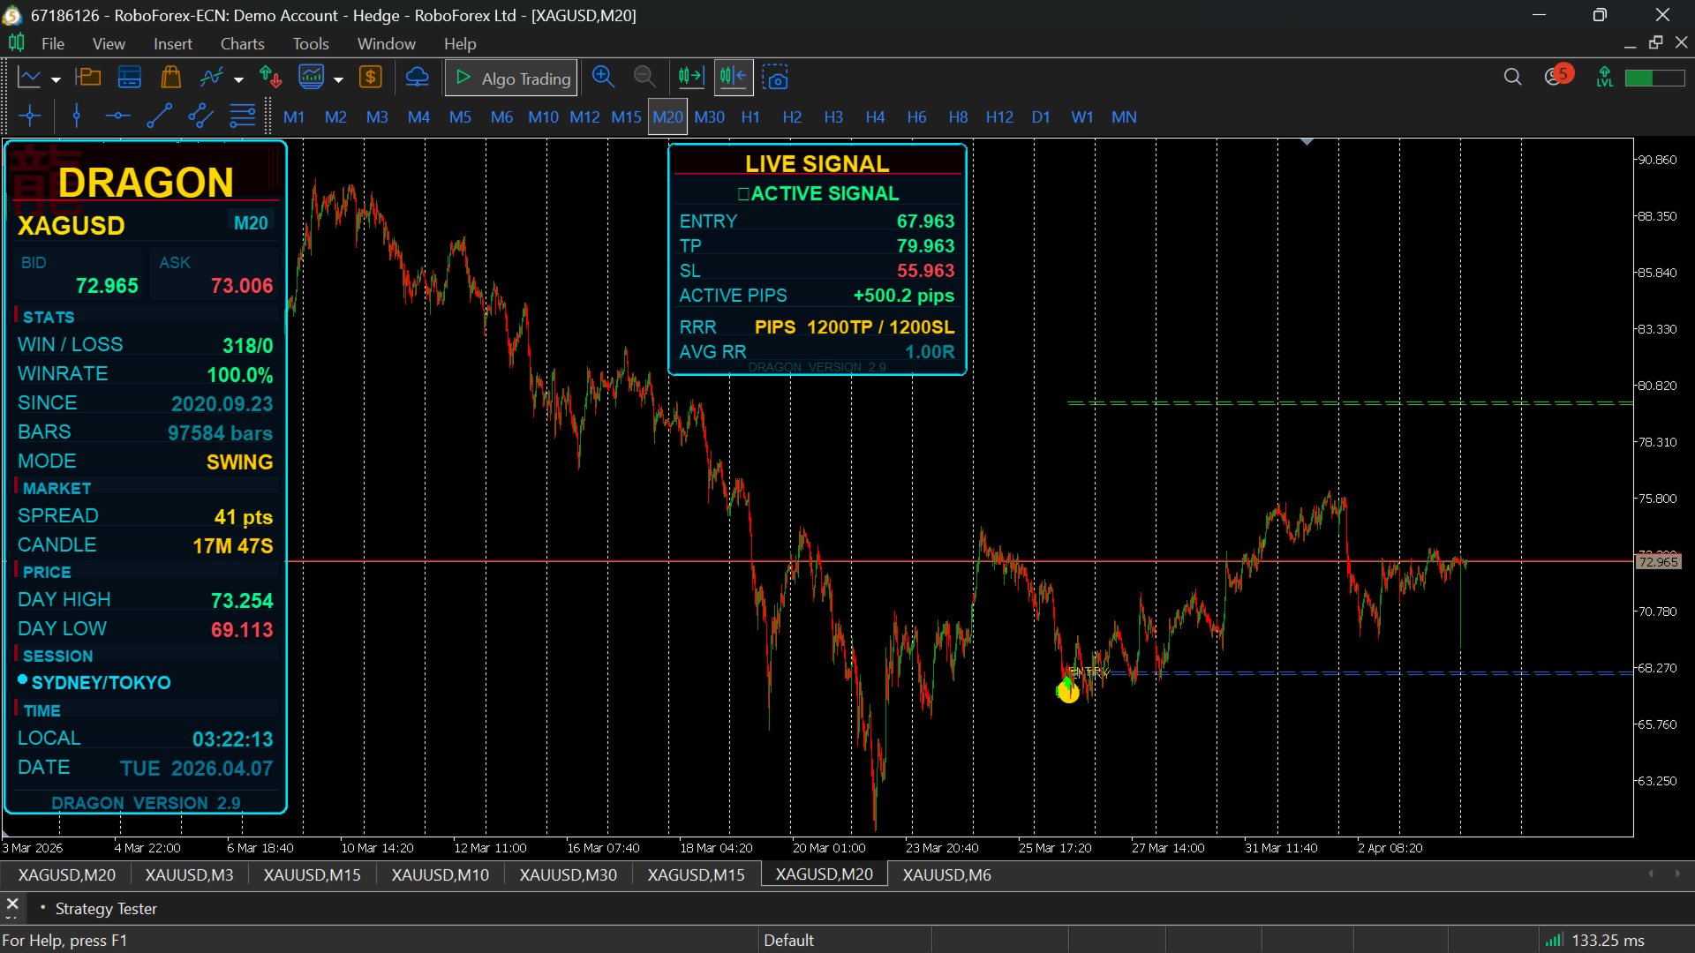Open the Charts menu
Screen dimensions: 1695x953
point(242,43)
